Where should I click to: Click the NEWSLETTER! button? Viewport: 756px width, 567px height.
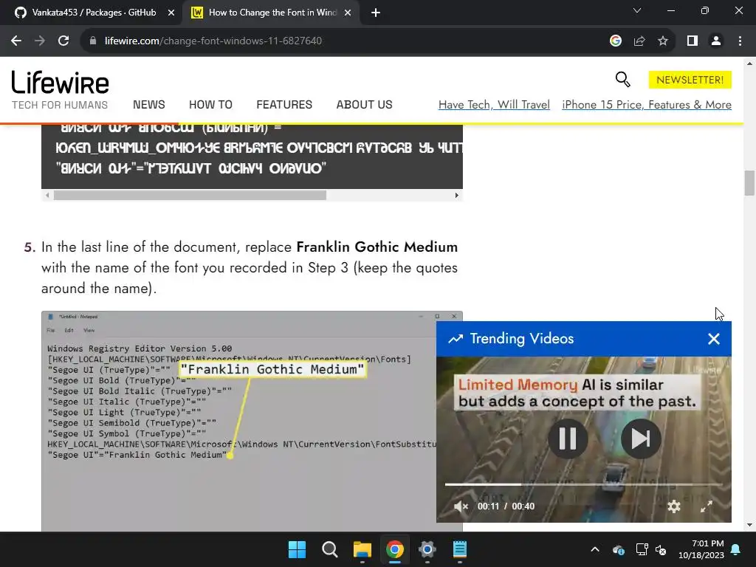[x=690, y=80]
